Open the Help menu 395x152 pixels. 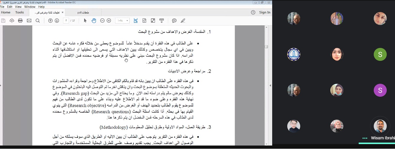[x=41, y=7]
